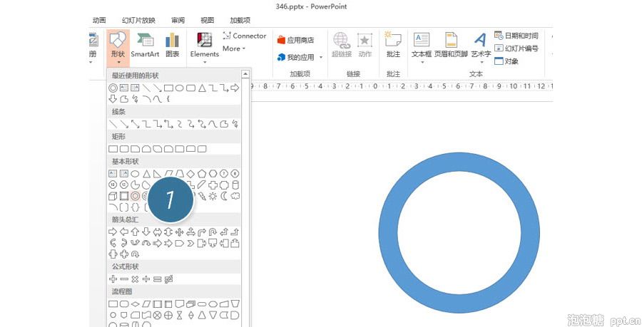Choose the up arrow in 箭头总汇

[135, 232]
